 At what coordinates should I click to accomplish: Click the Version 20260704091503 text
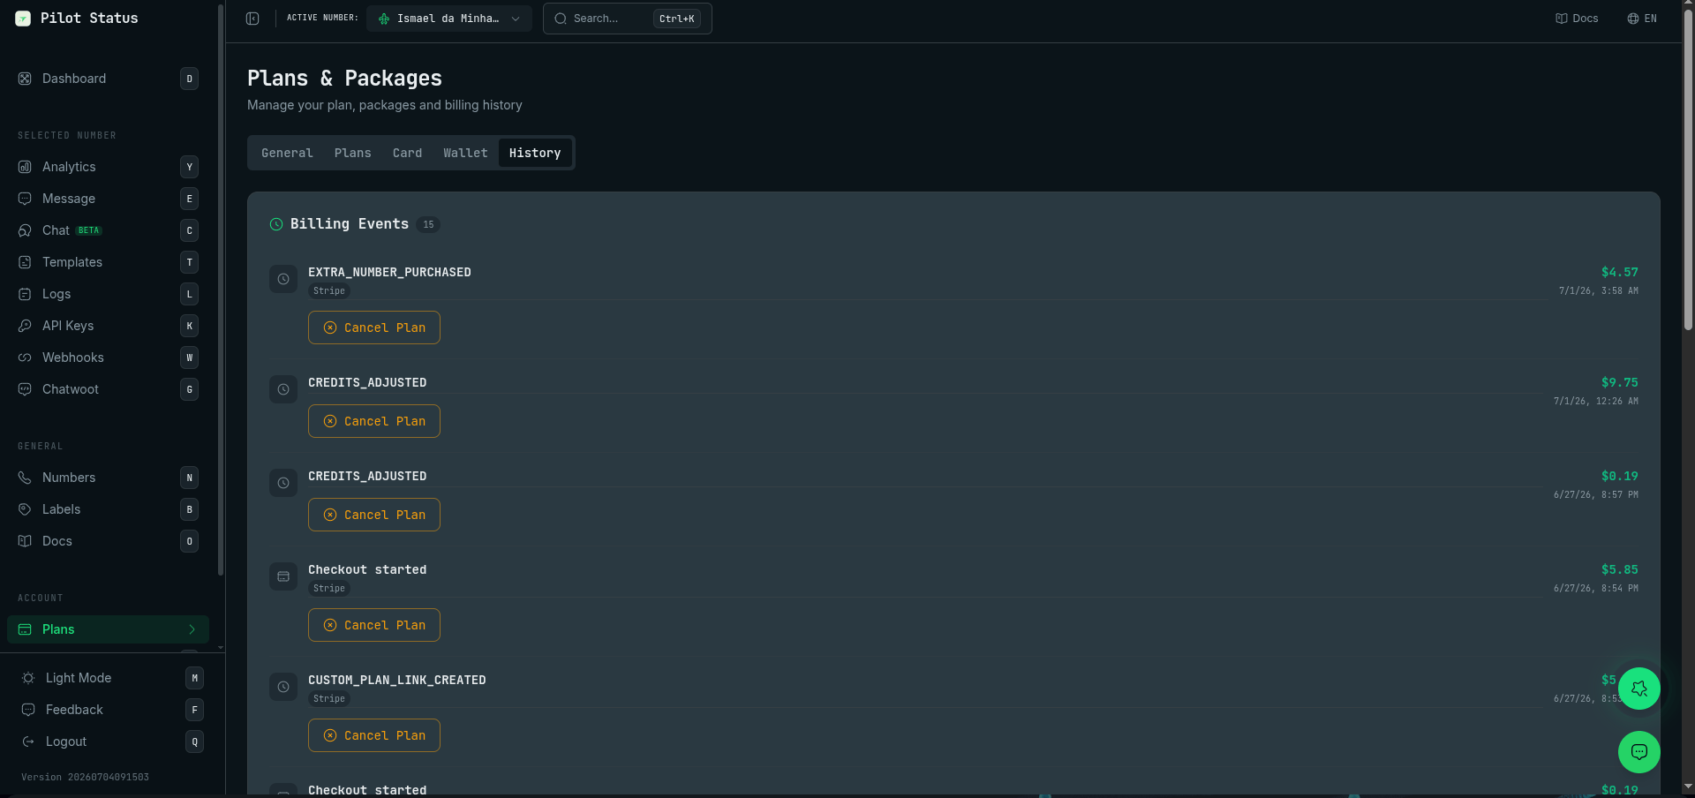click(85, 778)
